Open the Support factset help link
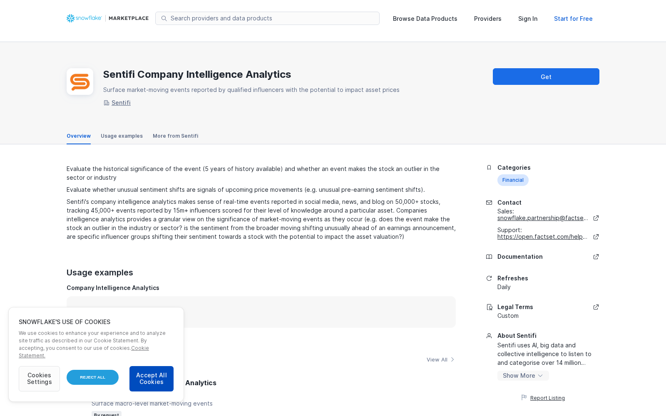Image resolution: width=666 pixels, height=416 pixels. (542, 237)
